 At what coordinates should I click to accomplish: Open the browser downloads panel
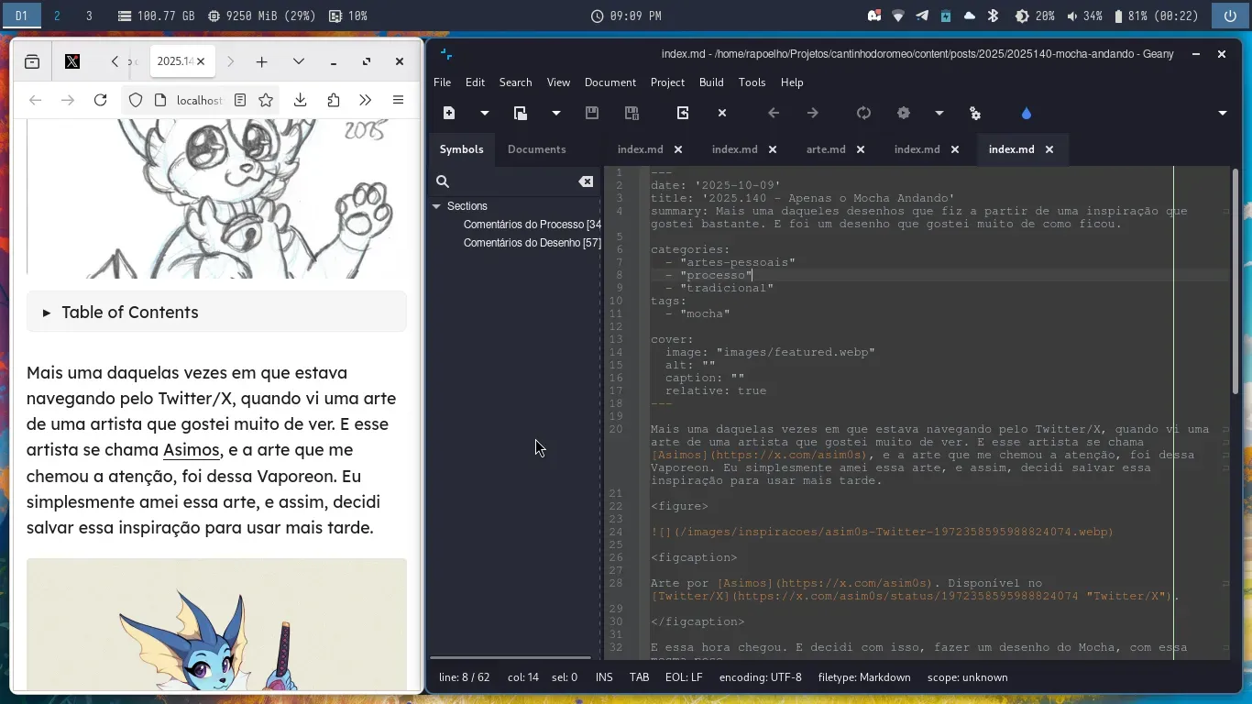pos(300,100)
